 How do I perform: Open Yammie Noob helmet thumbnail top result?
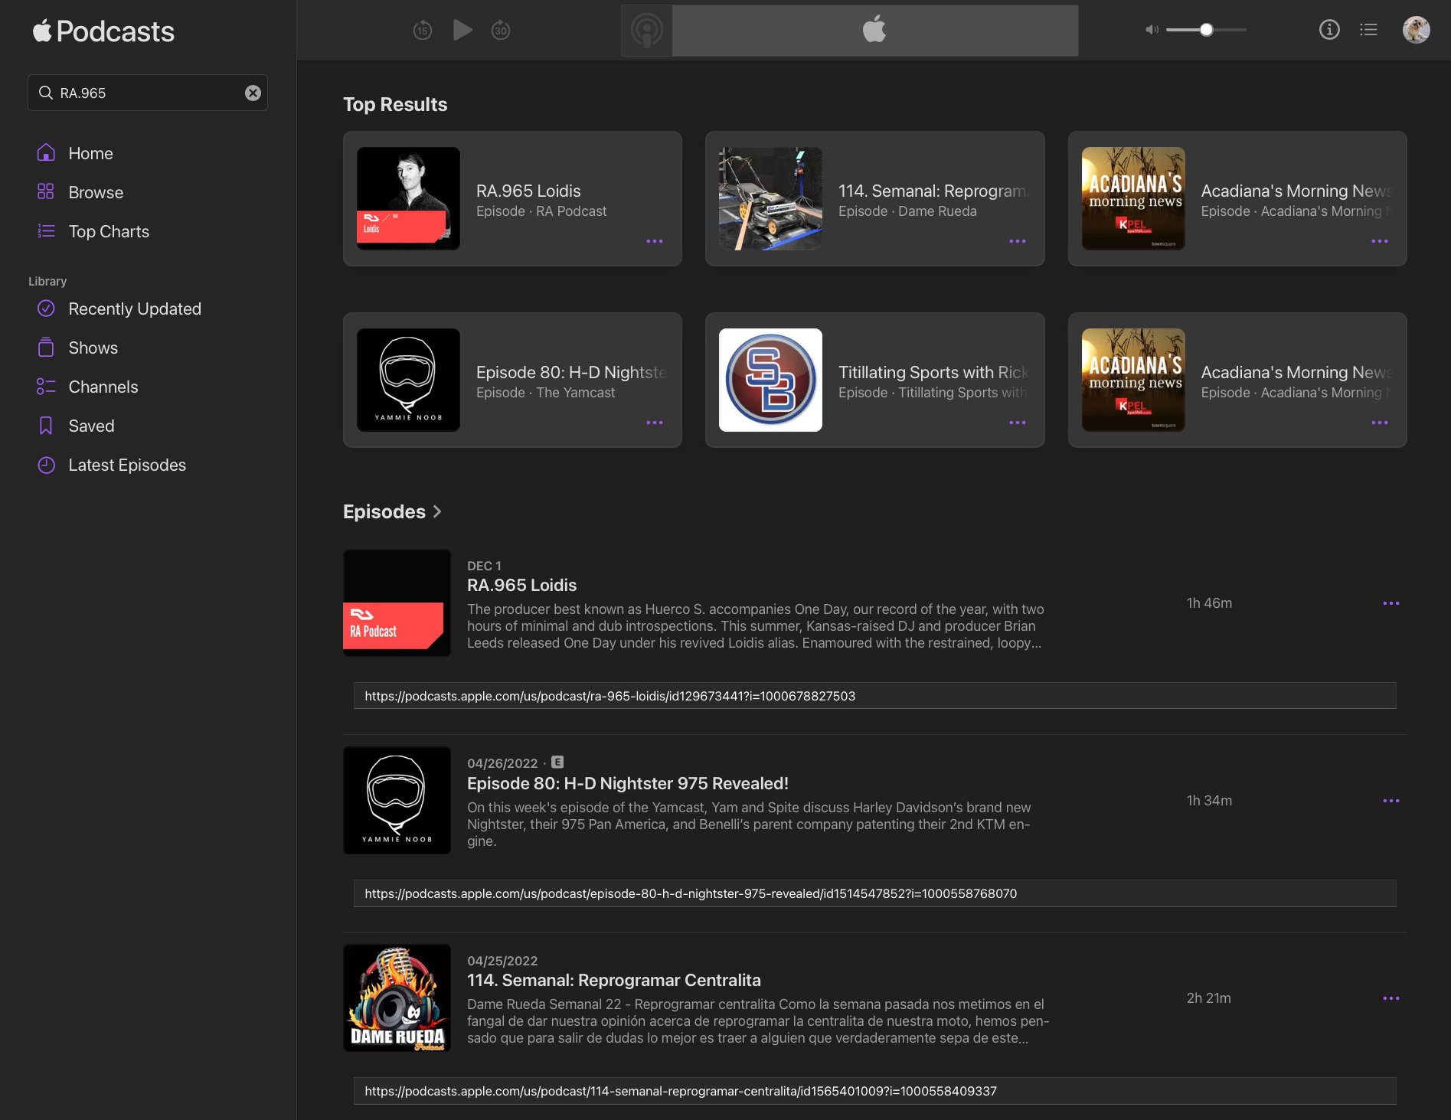tap(408, 380)
